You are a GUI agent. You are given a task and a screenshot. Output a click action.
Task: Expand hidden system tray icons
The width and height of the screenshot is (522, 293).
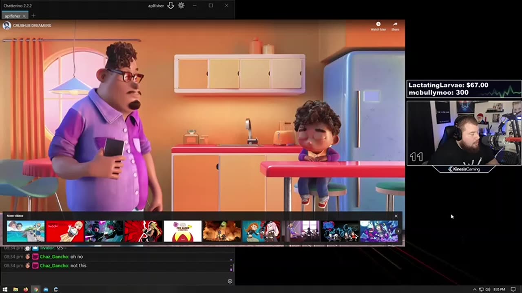coord(475,289)
